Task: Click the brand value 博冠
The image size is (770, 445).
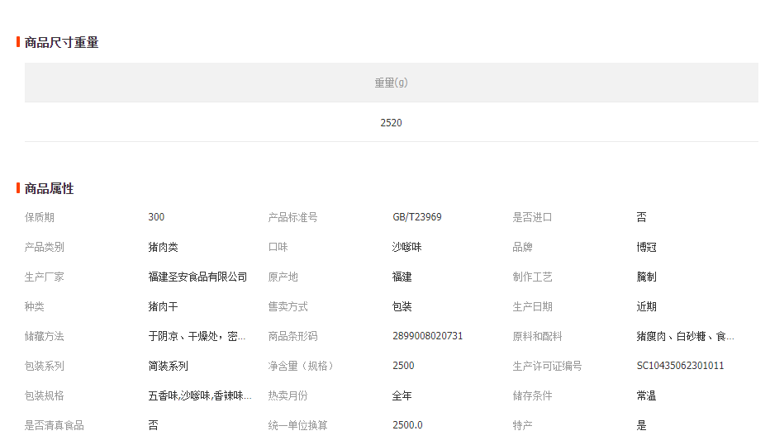Action: [x=646, y=247]
